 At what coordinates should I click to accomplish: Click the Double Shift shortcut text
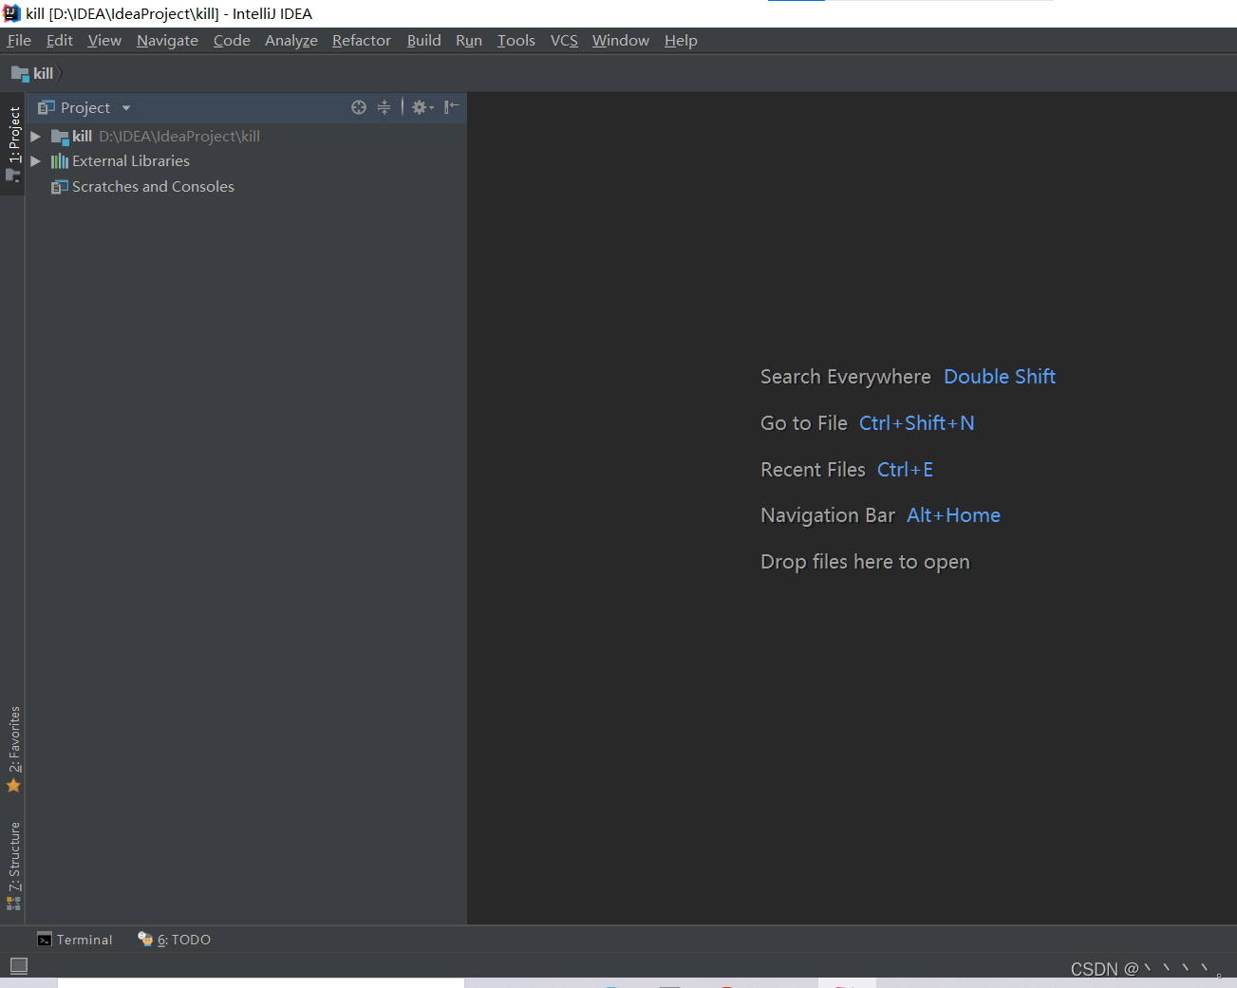pyautogui.click(x=1000, y=377)
